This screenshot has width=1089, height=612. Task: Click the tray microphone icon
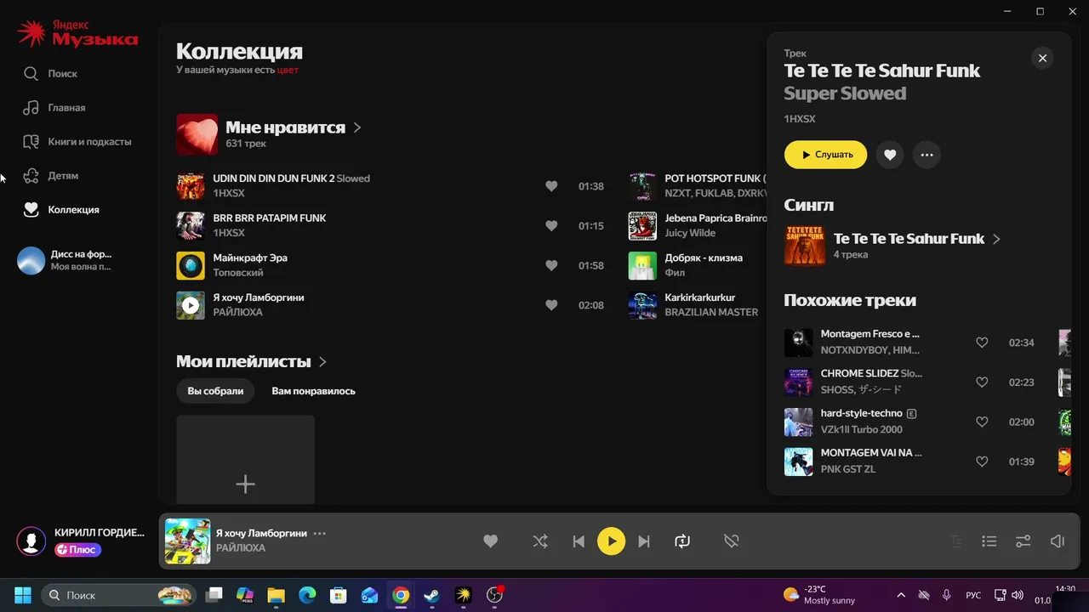click(x=947, y=595)
